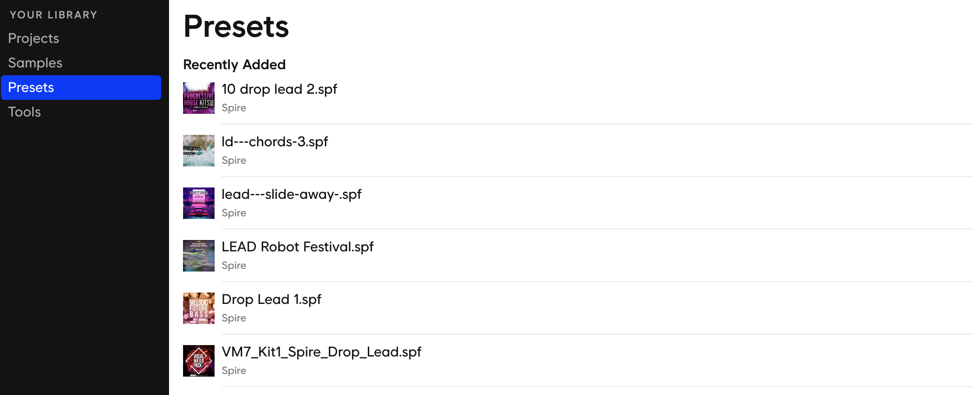Go to Samples in the sidebar
The height and width of the screenshot is (395, 973).
pos(35,63)
